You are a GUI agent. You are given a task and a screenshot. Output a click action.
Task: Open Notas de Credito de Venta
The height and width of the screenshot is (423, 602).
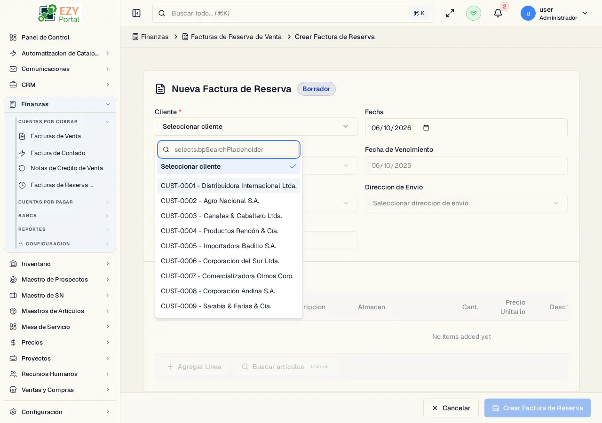pos(67,168)
